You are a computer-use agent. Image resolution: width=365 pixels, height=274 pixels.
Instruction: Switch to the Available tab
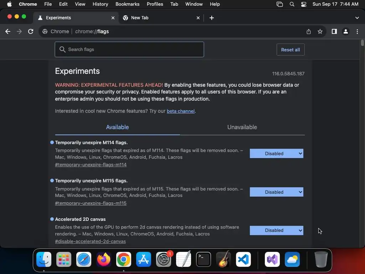(117, 127)
